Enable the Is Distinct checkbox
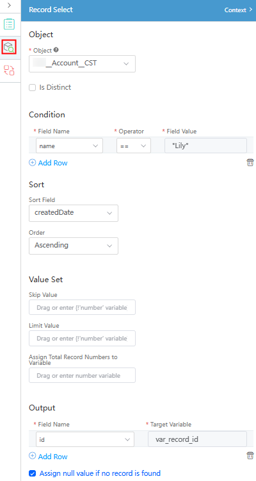 point(33,88)
